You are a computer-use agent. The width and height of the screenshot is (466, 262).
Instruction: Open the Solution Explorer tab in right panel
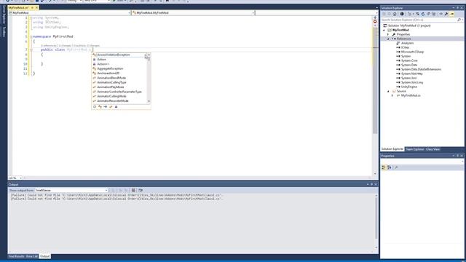(x=392, y=149)
